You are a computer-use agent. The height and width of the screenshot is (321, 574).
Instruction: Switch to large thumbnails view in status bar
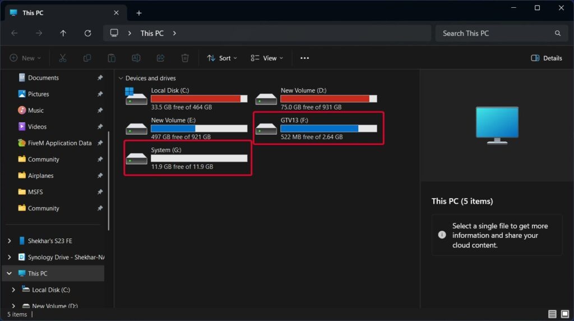click(x=564, y=314)
